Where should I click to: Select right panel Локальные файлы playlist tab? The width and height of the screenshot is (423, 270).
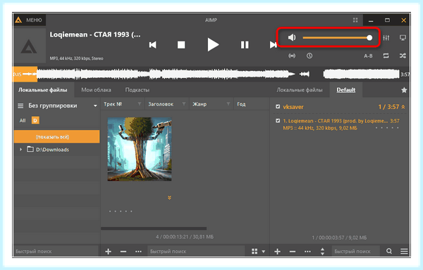[300, 90]
